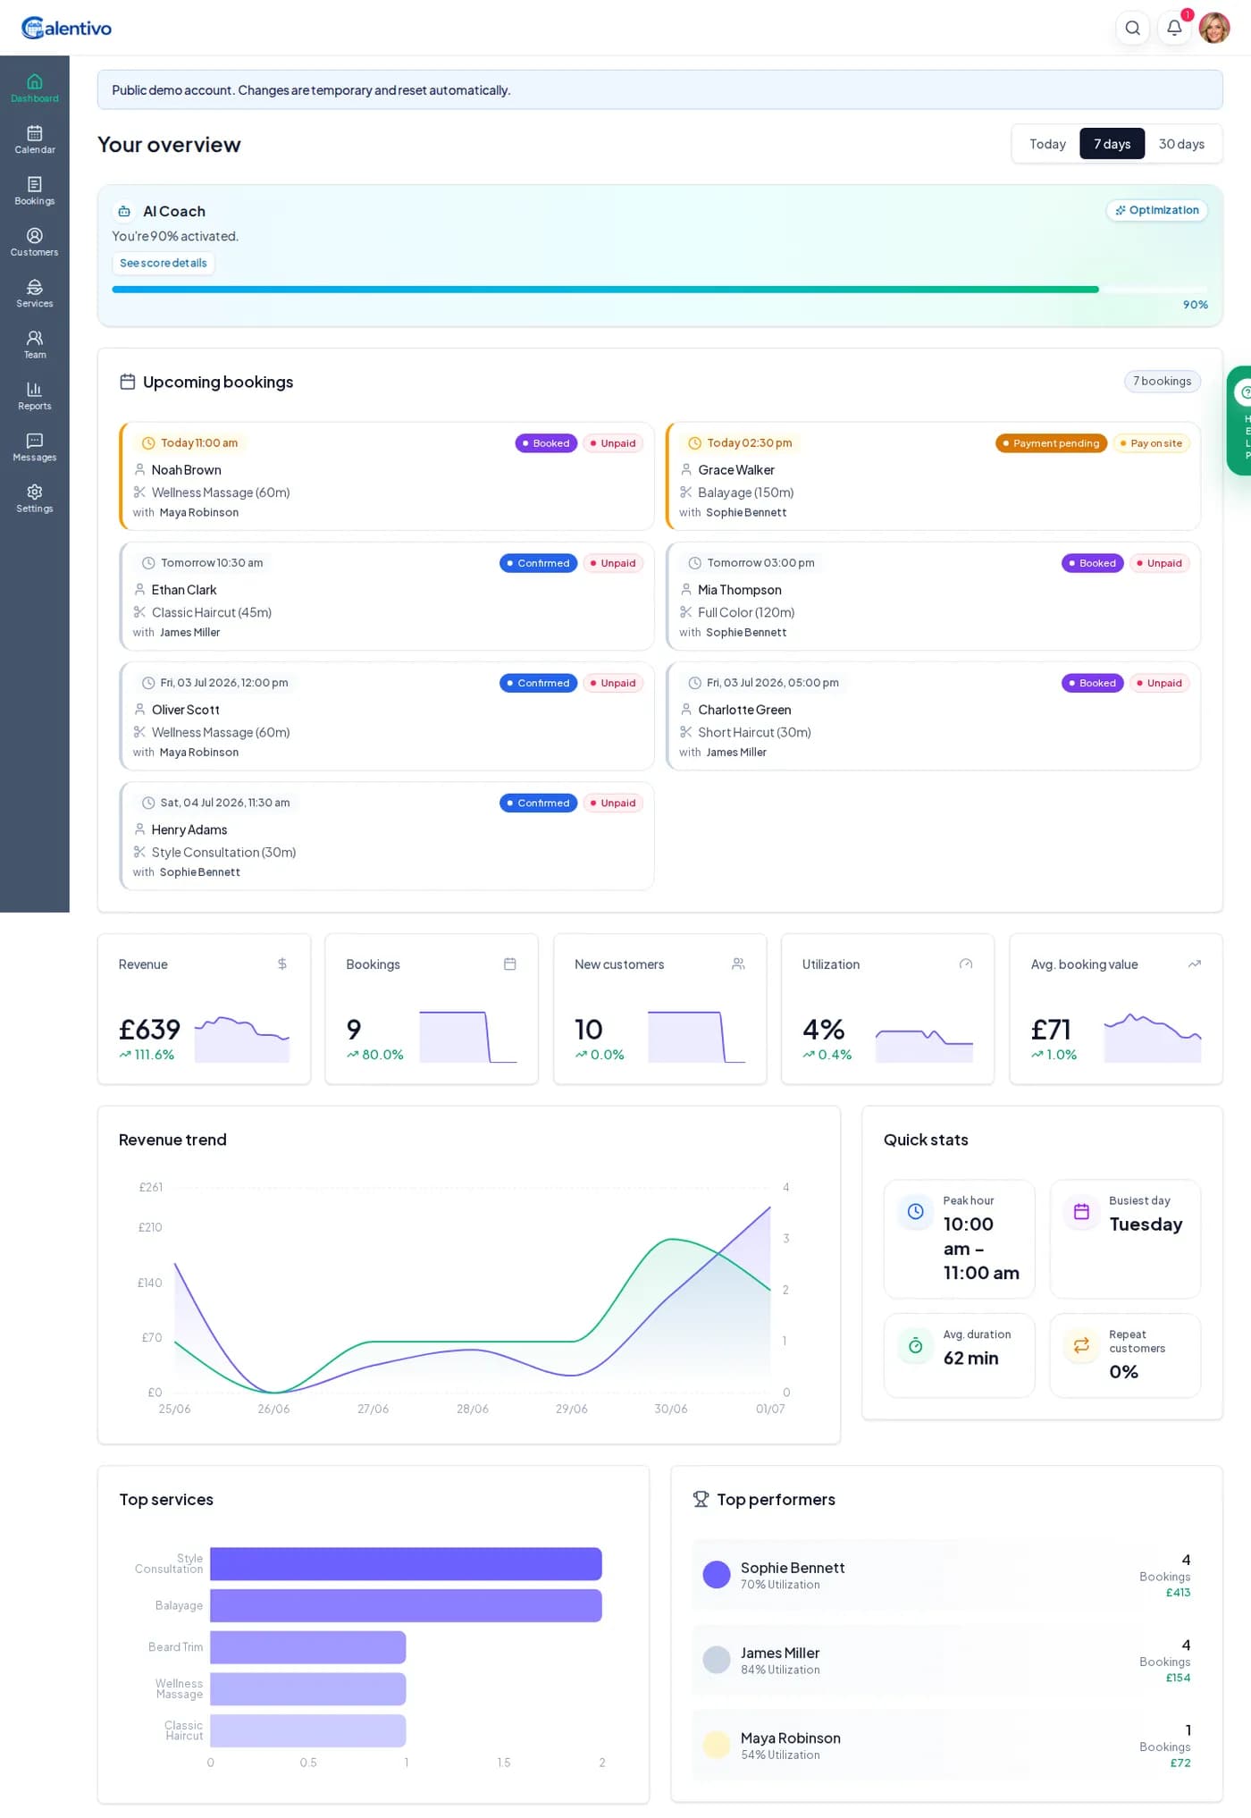Select the 30 days range
Viewport: 1251px width, 1818px height.
[1181, 144]
